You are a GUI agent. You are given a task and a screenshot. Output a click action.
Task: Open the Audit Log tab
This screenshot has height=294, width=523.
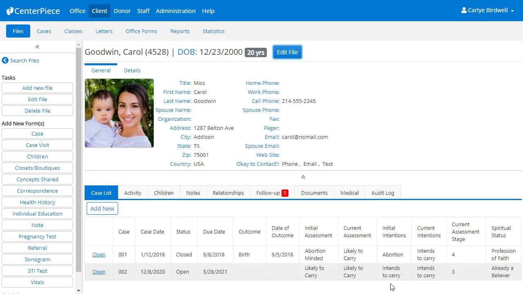pyautogui.click(x=382, y=193)
